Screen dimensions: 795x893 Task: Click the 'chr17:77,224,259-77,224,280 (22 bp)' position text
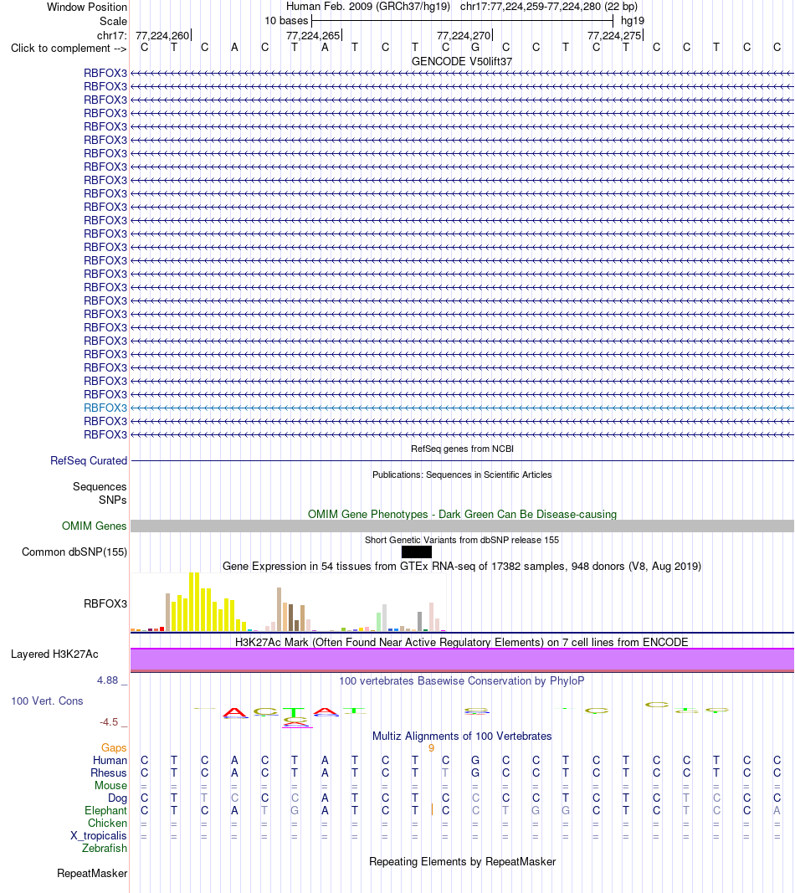[x=549, y=6]
